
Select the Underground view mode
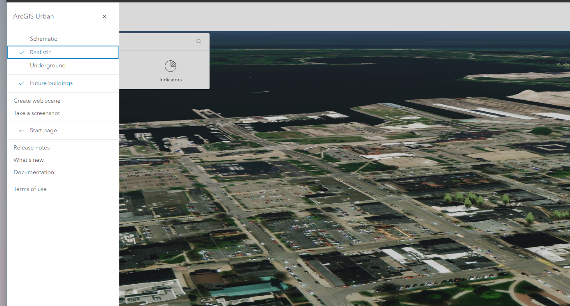48,65
